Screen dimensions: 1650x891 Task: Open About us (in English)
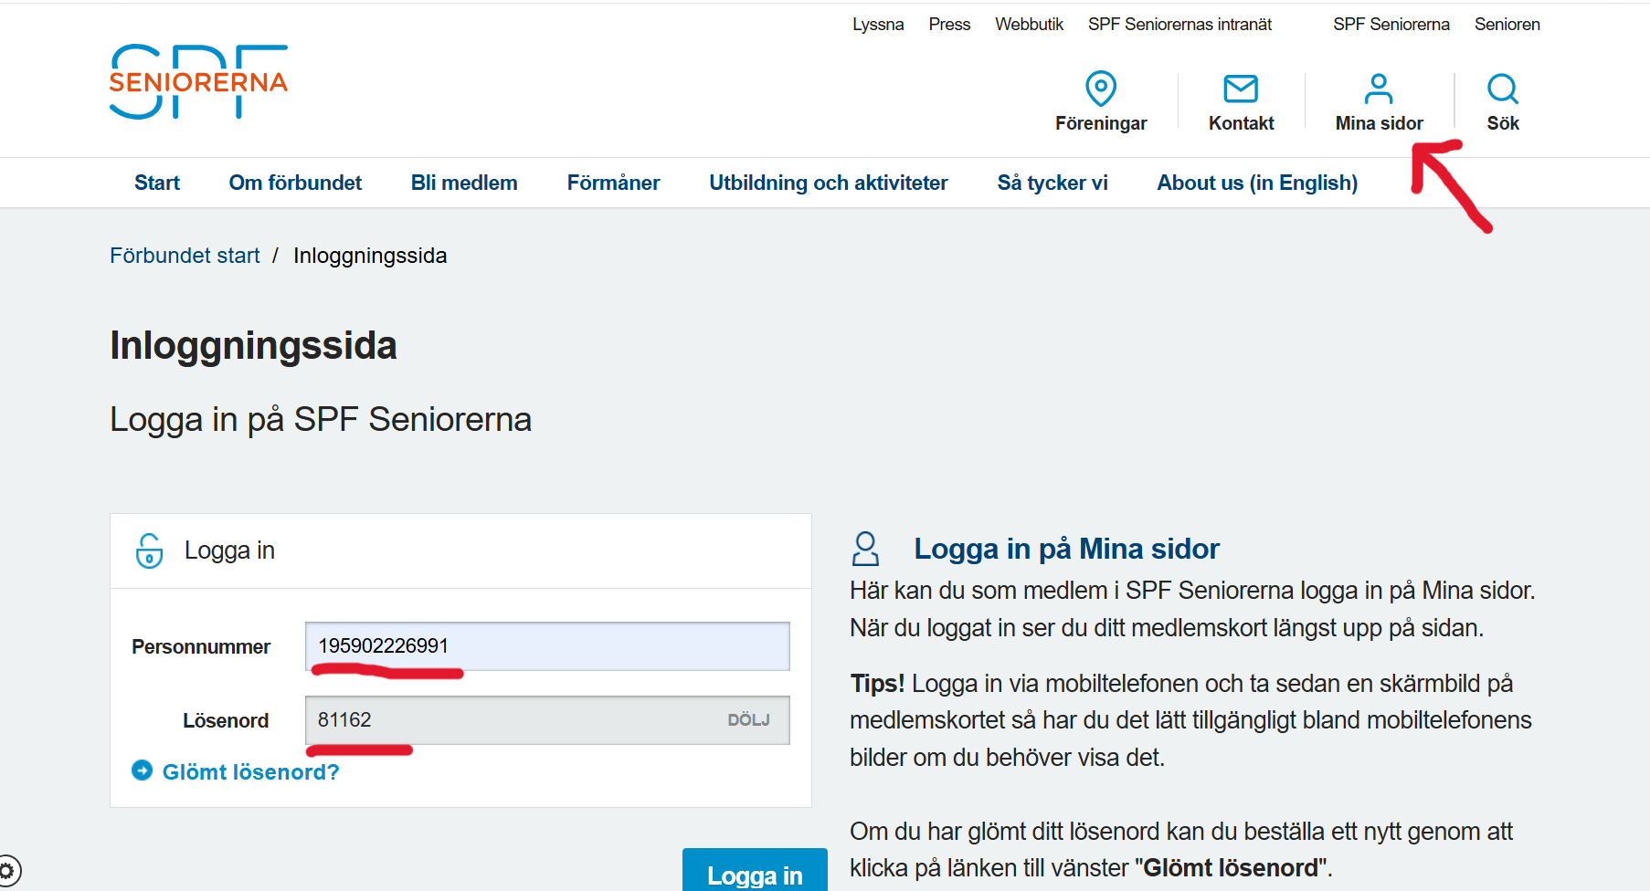pyautogui.click(x=1257, y=183)
